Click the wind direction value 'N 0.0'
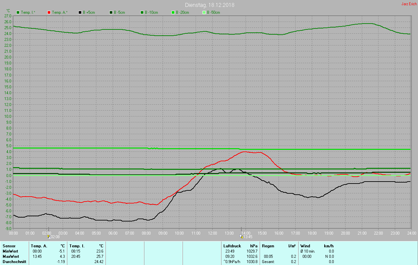The width and height of the screenshot is (418, 265). point(329,256)
